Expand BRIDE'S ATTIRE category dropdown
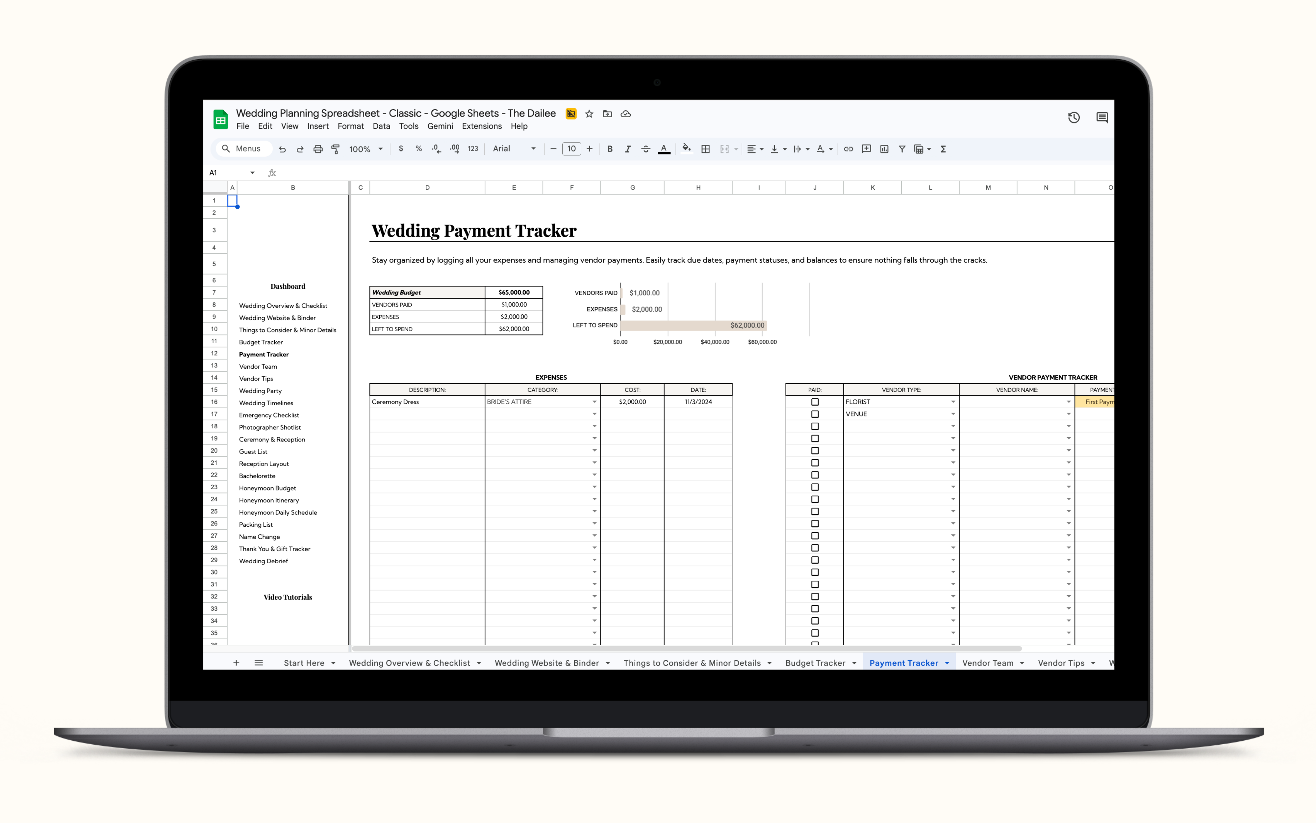The image size is (1316, 823). click(595, 402)
